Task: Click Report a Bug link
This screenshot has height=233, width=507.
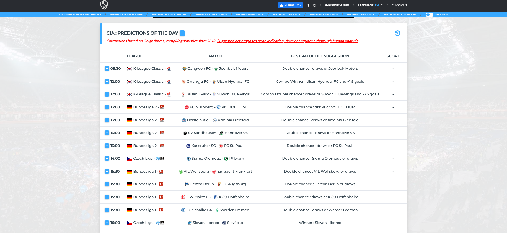Action: (337, 5)
